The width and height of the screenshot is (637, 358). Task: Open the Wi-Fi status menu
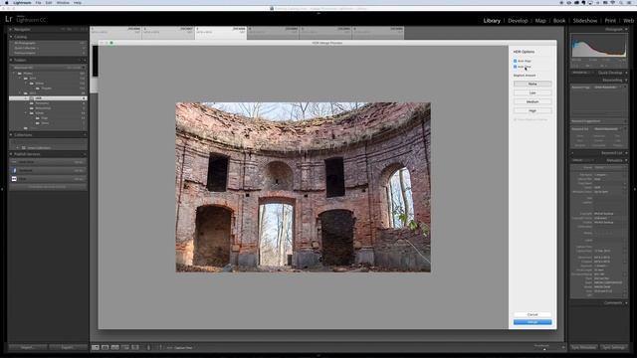pyautogui.click(x=613, y=2)
